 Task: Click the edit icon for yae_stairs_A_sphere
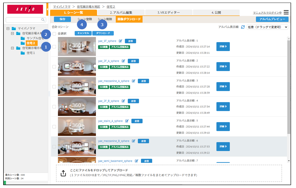coord(127,121)
